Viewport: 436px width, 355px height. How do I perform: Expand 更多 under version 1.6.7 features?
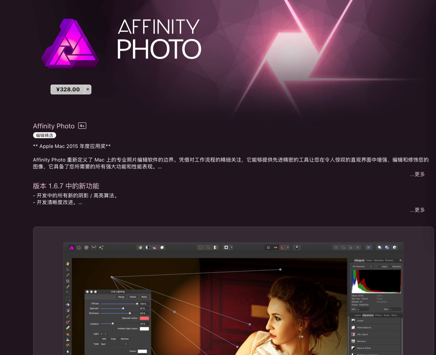point(417,210)
